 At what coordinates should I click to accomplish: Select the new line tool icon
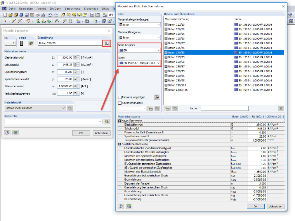(14, 21)
